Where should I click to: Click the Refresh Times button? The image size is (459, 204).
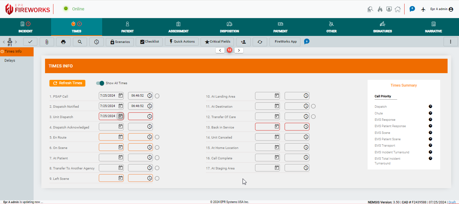[x=67, y=83]
